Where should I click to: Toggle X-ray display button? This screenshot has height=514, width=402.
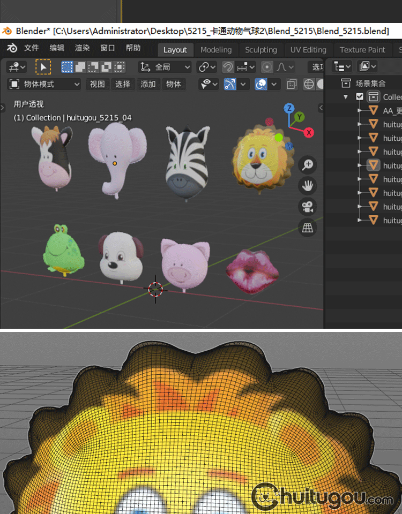click(x=292, y=84)
